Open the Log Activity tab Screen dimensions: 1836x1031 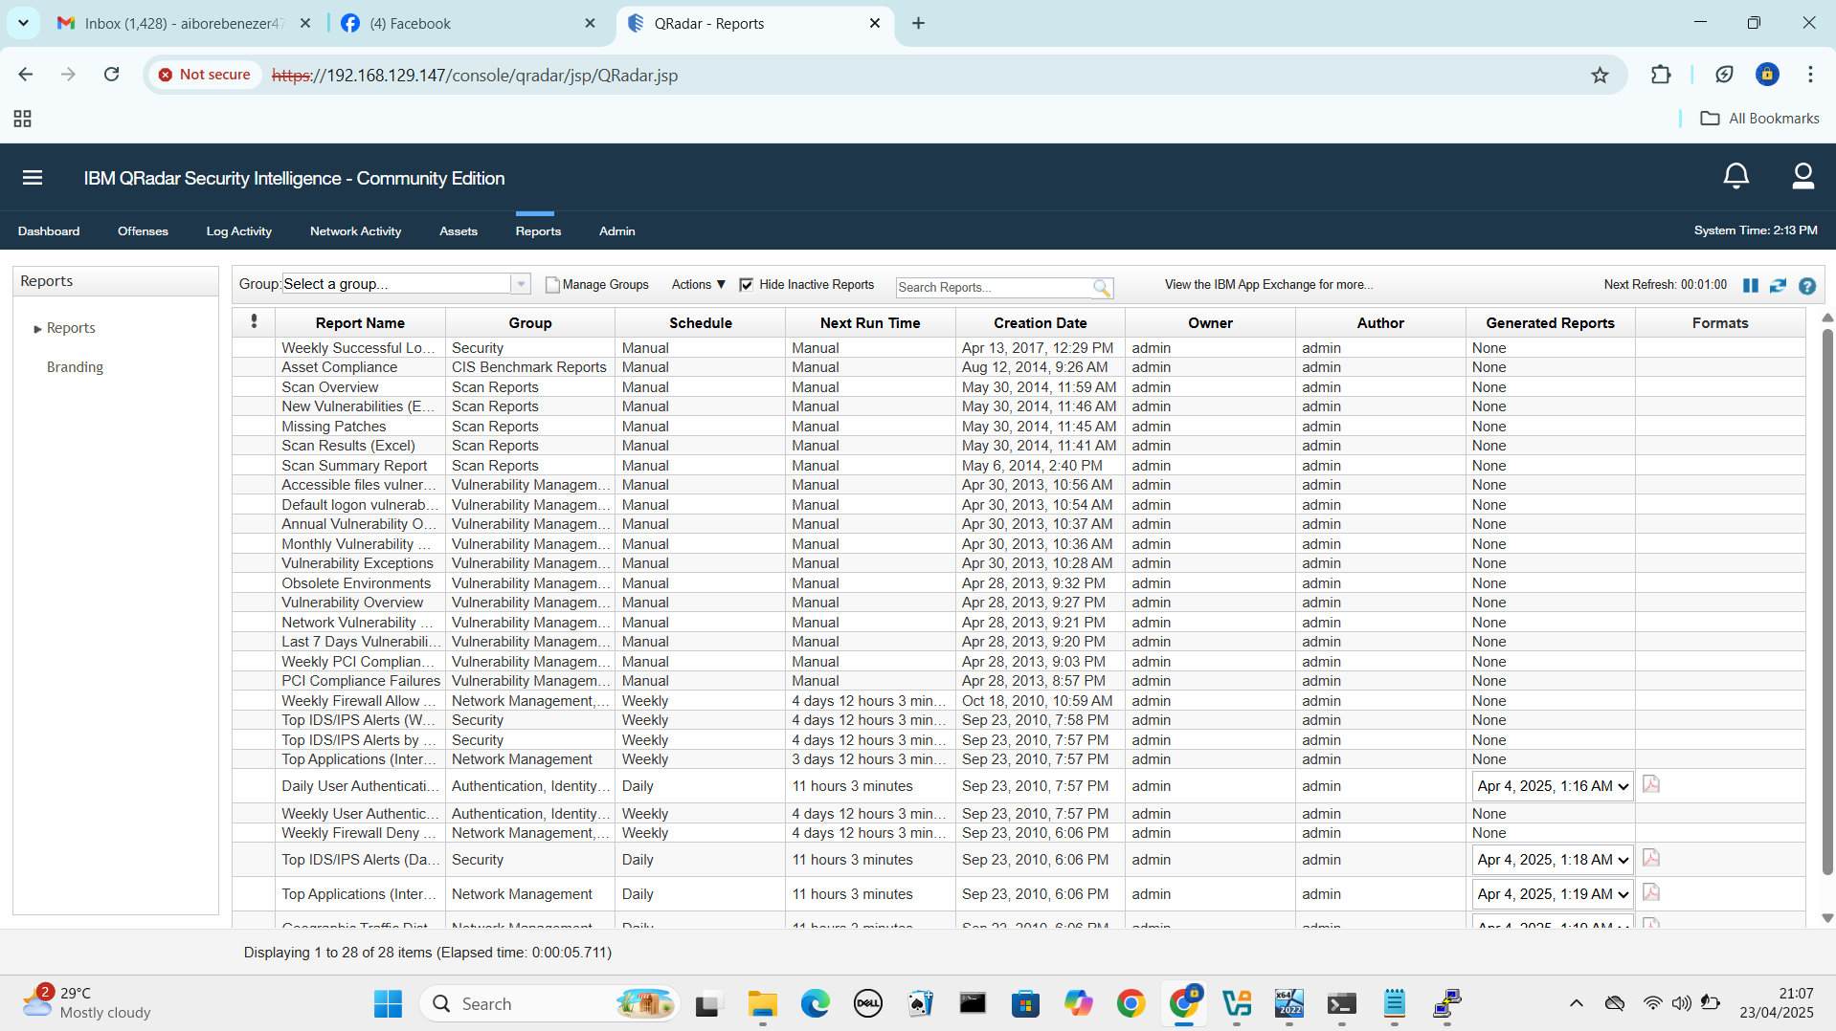point(239,231)
